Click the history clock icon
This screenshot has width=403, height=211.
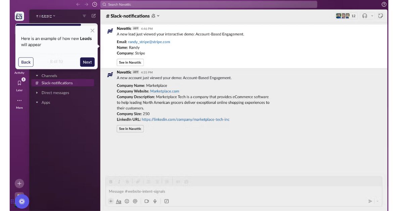point(95,4)
